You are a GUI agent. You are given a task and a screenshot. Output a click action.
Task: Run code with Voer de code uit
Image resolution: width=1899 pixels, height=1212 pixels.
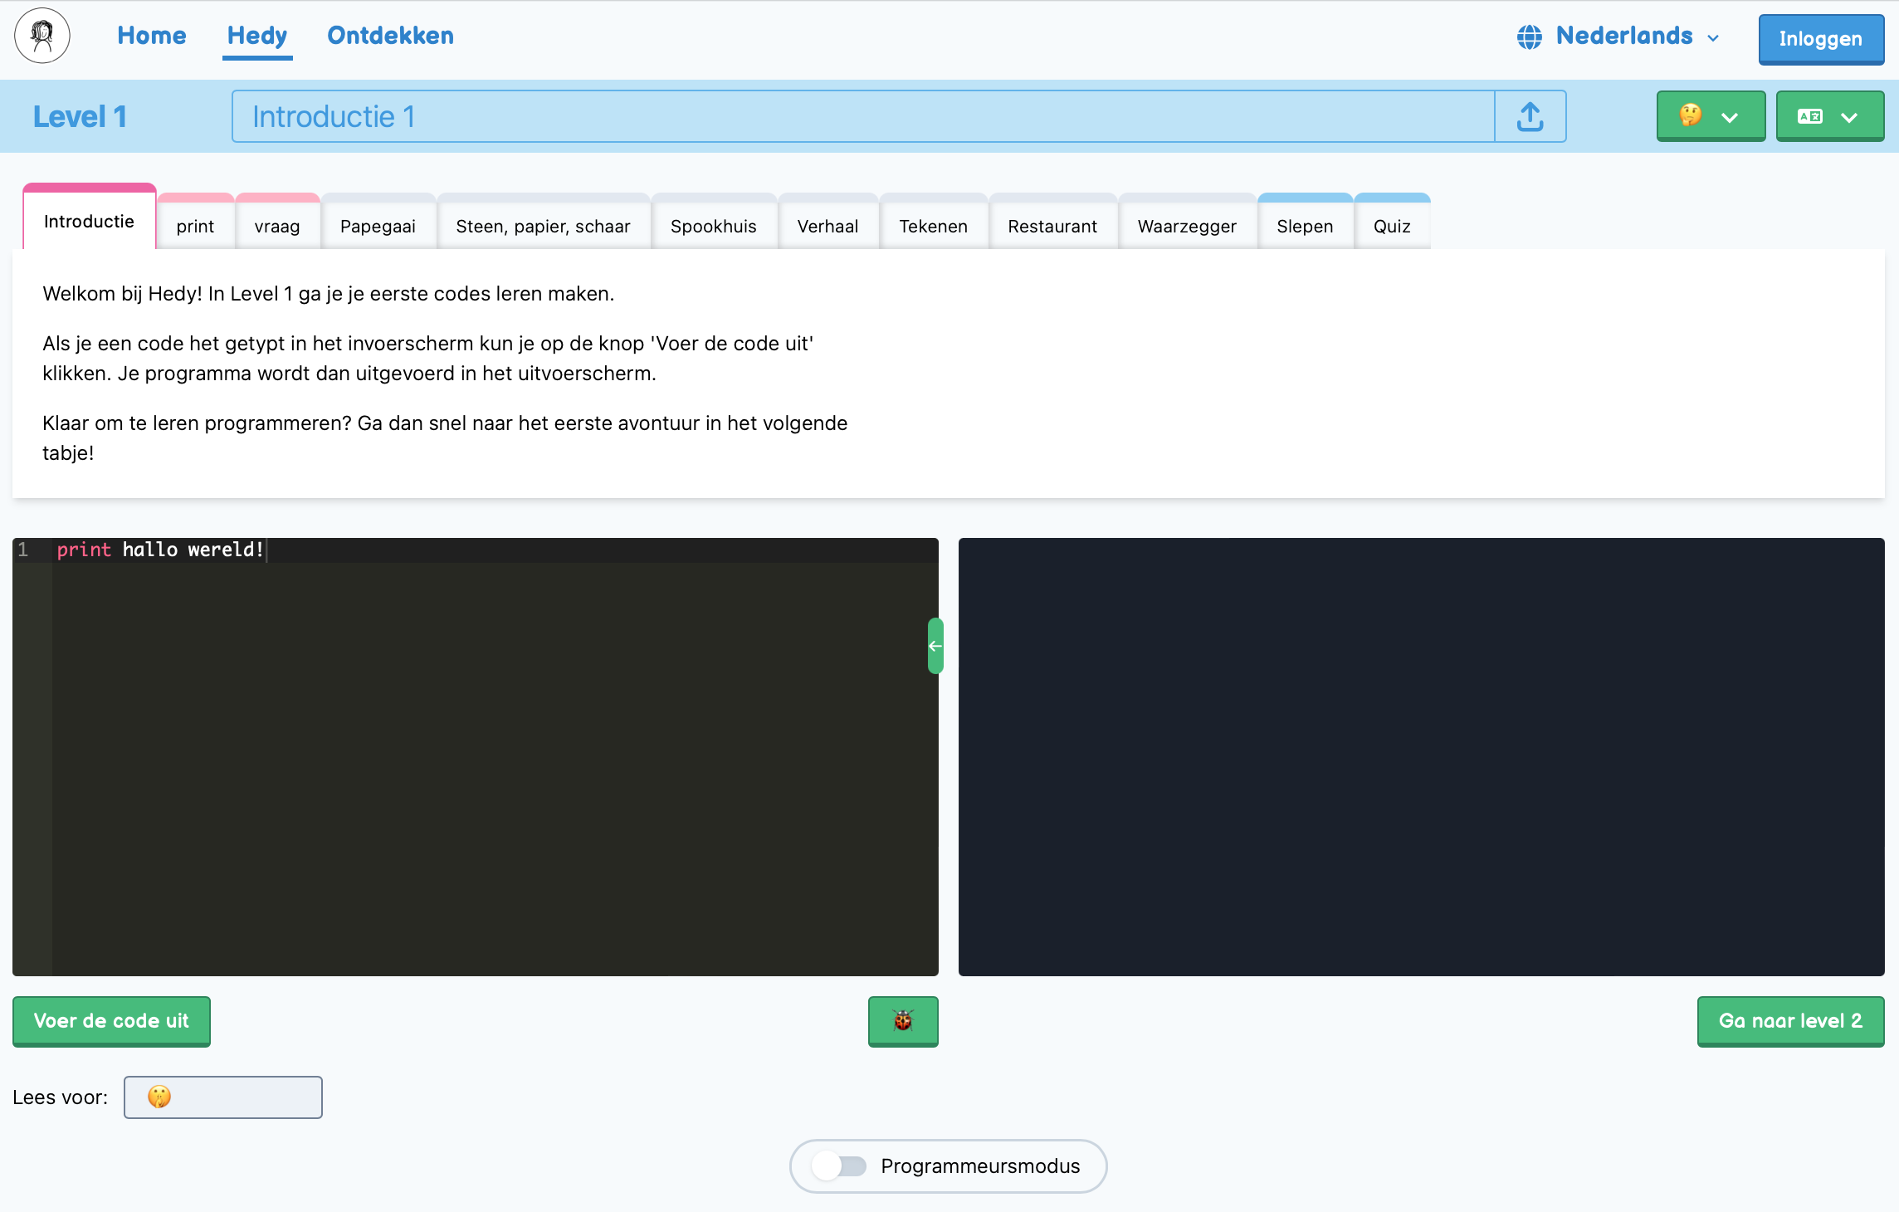point(111,1021)
